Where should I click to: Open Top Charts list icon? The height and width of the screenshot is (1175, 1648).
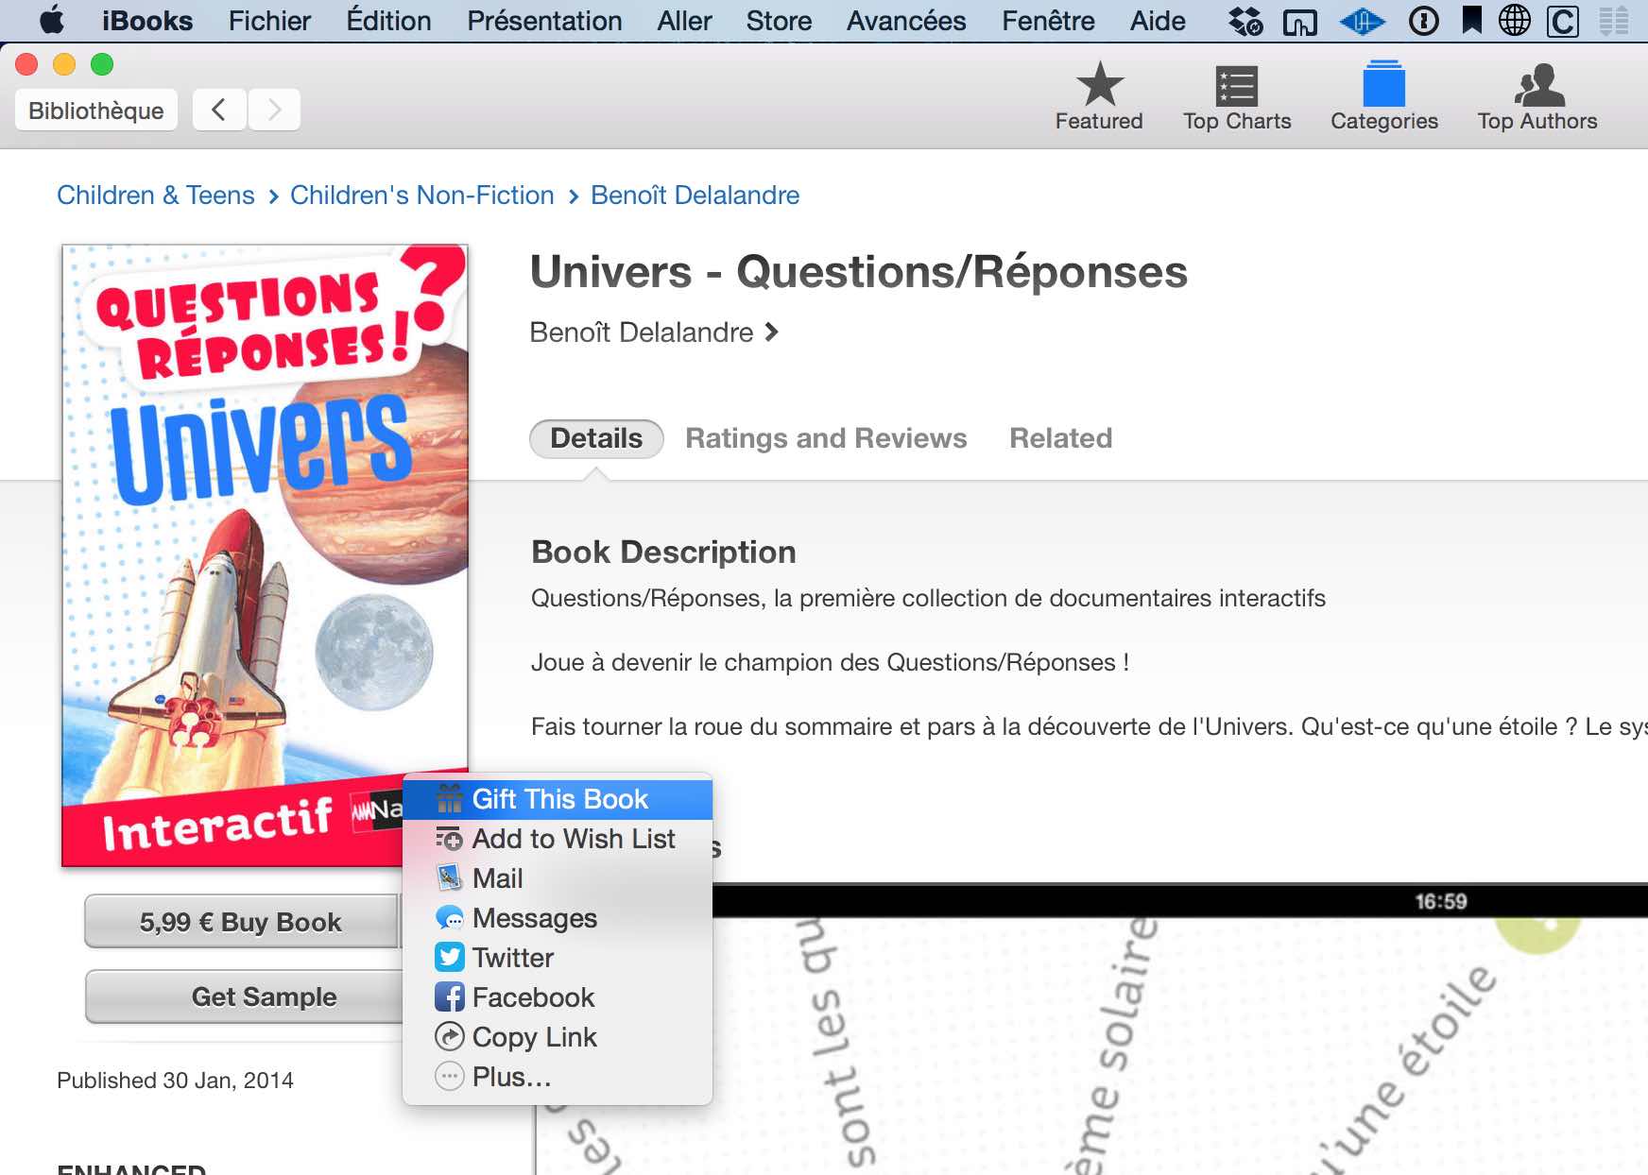click(1236, 86)
